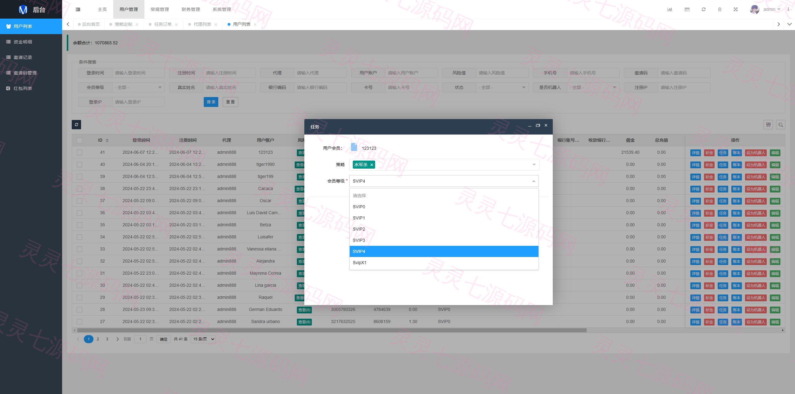This screenshot has height=394, width=795.
Task: Click 设为机器人 for the ID 27 row
Action: click(756, 322)
